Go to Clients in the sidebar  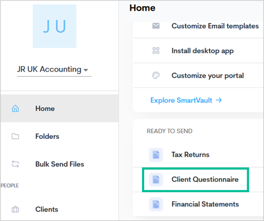pos(59,209)
